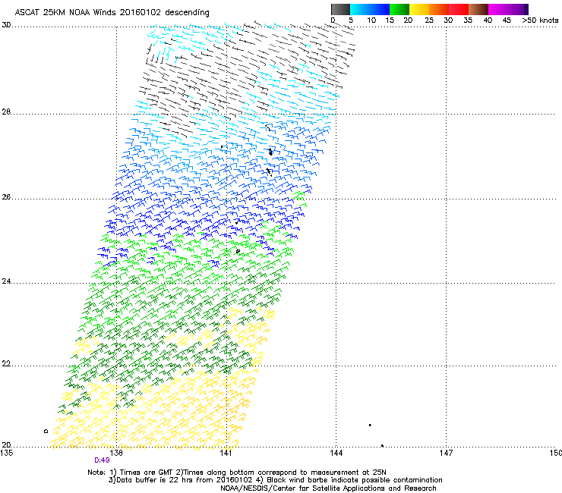Click the '>50 knots' legend label

point(540,20)
